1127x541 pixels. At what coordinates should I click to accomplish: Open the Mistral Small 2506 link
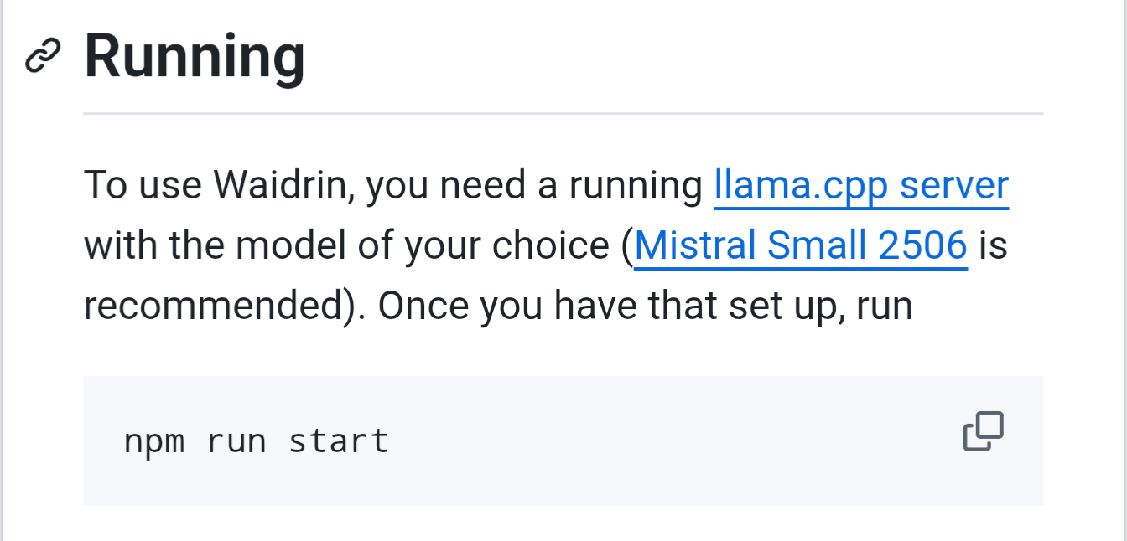(801, 246)
